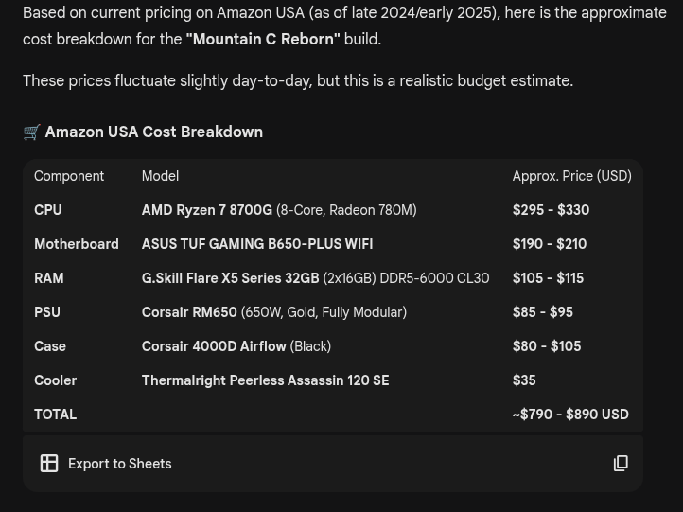This screenshot has height=512, width=683.
Task: Click the Corsair RM650 model cell
Action: 189,312
